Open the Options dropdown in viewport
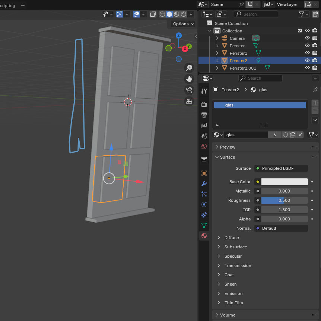The image size is (321, 321). [183, 24]
